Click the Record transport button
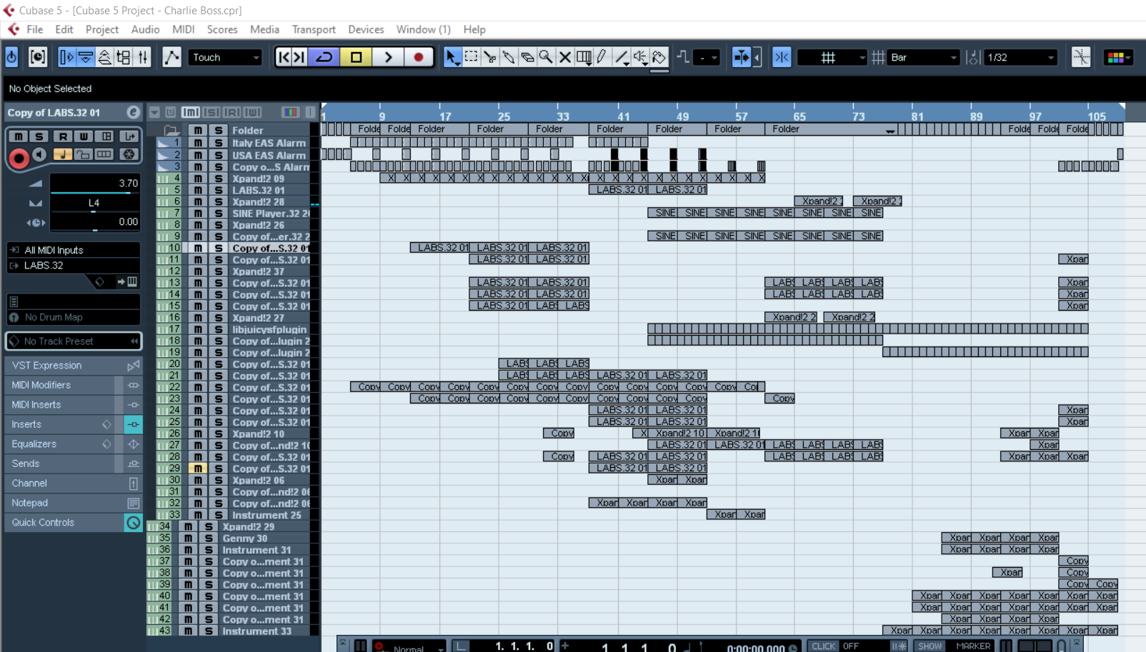The height and width of the screenshot is (652, 1146). (419, 57)
